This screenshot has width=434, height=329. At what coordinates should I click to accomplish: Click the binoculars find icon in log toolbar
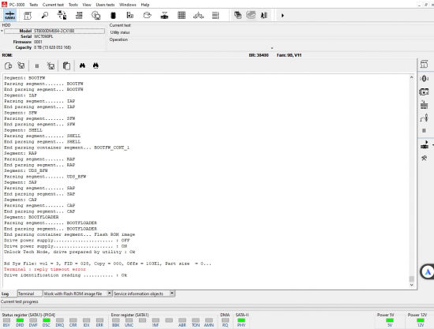[x=82, y=65]
